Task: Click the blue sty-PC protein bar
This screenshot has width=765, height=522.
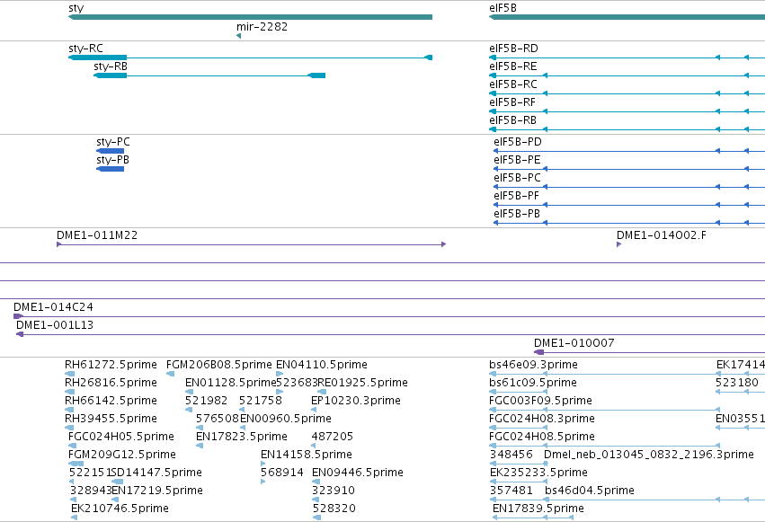Action: [x=111, y=151]
